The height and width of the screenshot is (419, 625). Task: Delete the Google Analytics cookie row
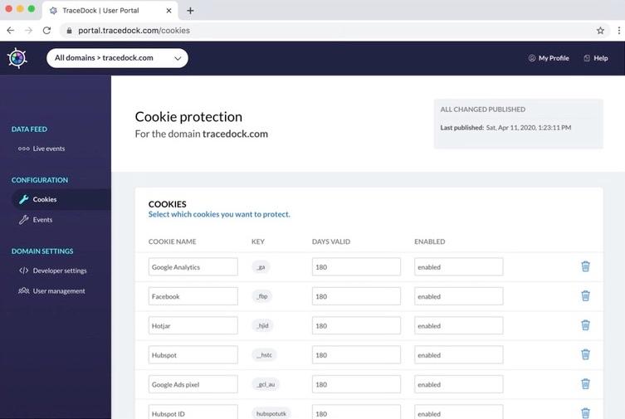(585, 266)
